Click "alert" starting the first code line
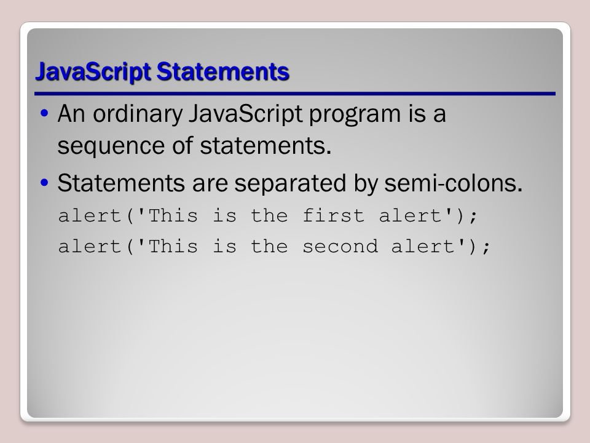This screenshot has height=443, width=590. tap(90, 215)
